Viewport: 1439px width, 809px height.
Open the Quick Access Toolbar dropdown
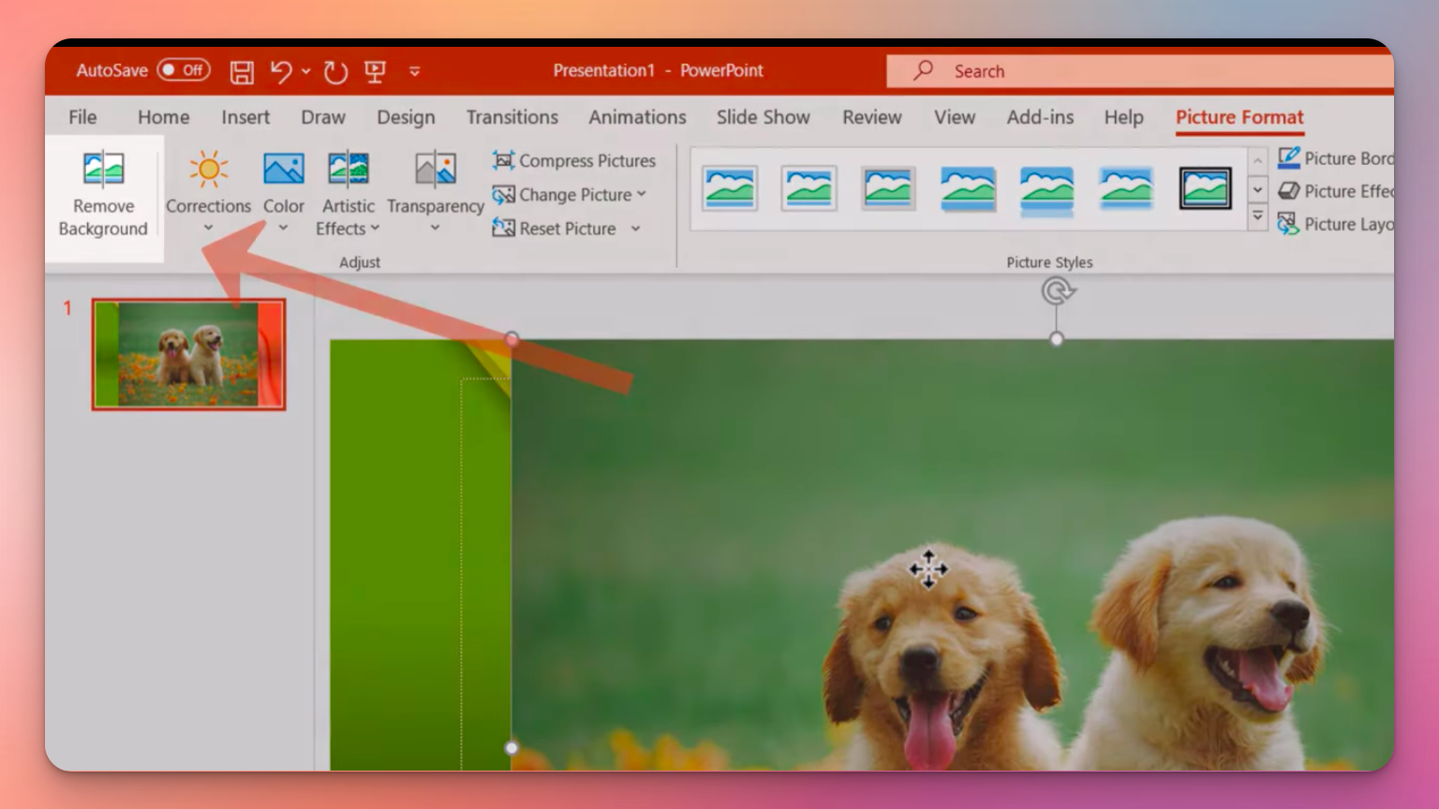click(x=412, y=71)
